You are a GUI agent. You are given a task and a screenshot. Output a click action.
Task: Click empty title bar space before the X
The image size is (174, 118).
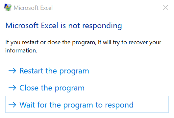(x=107, y=8)
